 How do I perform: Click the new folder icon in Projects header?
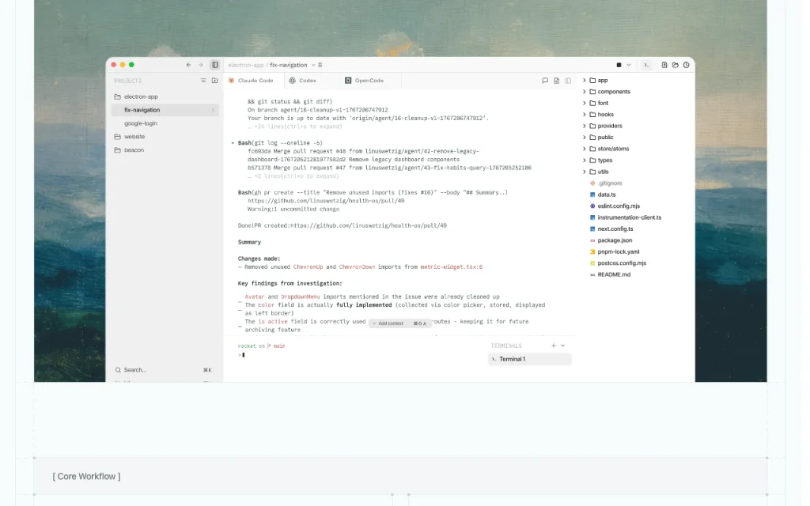click(x=215, y=81)
